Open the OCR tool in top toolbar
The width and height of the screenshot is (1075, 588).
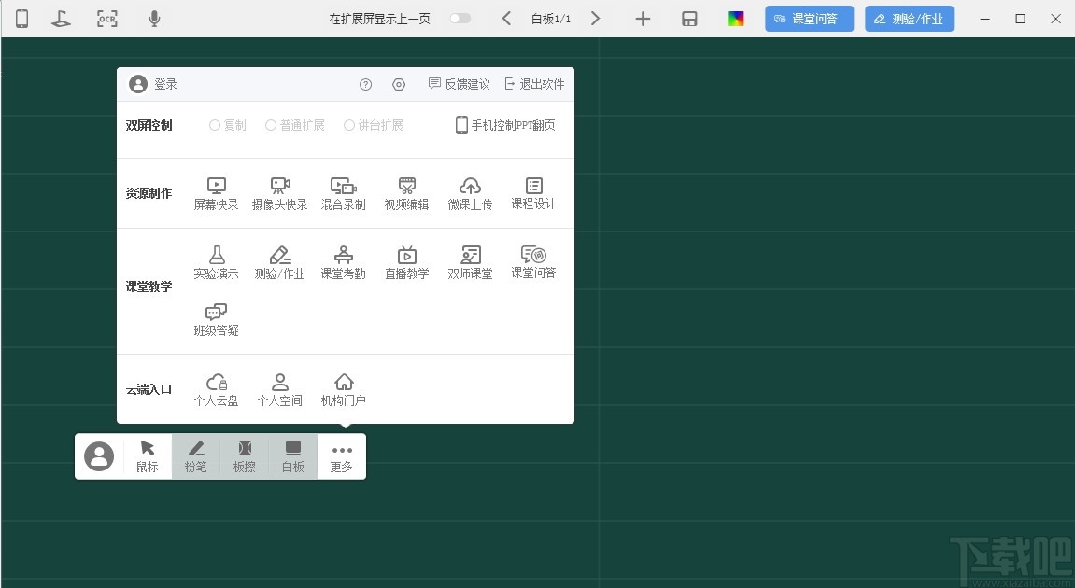point(106,18)
